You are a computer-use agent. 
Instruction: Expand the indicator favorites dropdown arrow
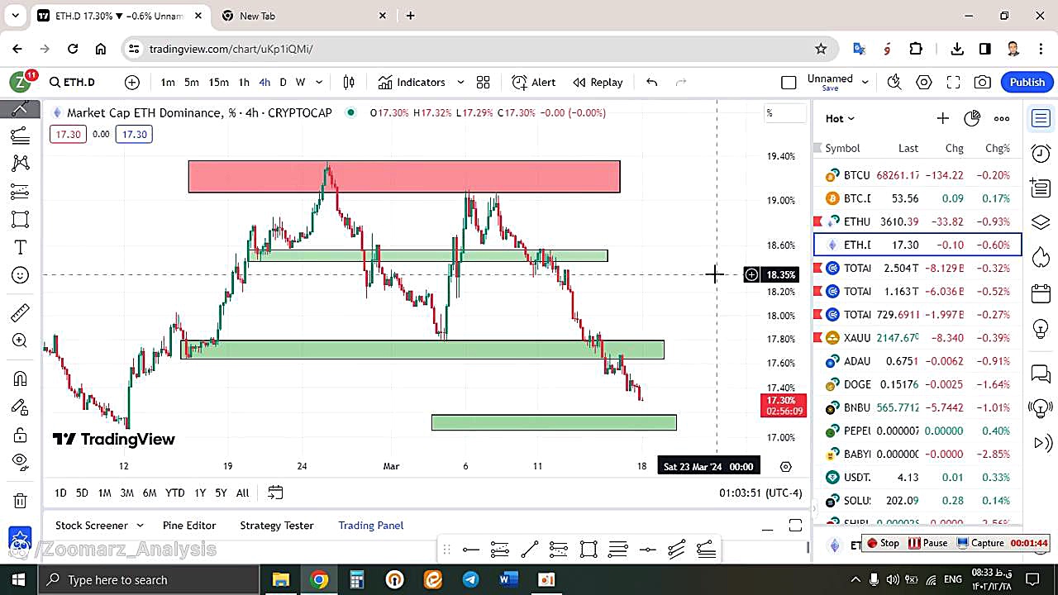460,82
